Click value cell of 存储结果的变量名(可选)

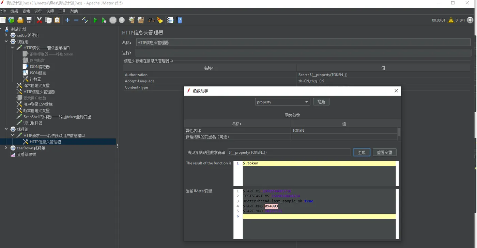point(344,137)
